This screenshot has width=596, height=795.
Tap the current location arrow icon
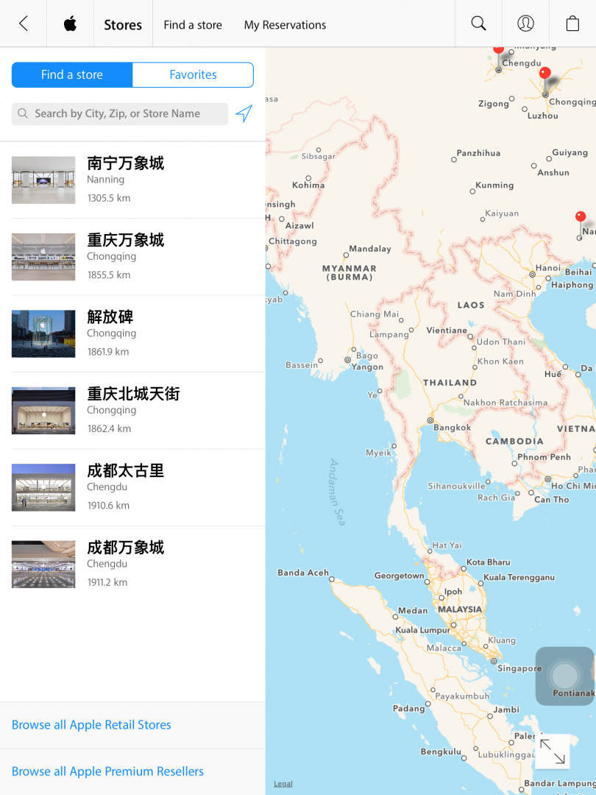[244, 113]
